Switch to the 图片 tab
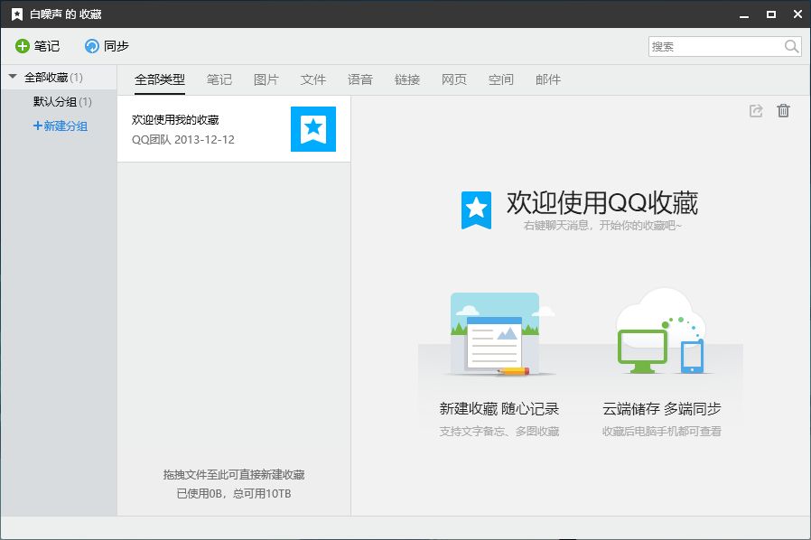Image resolution: width=811 pixels, height=540 pixels. click(266, 79)
